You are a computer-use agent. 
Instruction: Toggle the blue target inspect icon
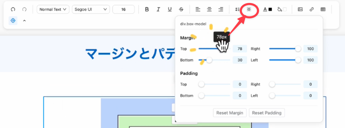click(x=13, y=21)
